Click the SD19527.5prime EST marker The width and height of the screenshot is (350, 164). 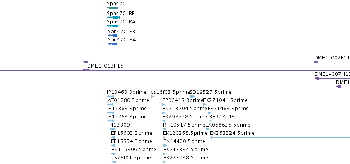[x=192, y=96]
